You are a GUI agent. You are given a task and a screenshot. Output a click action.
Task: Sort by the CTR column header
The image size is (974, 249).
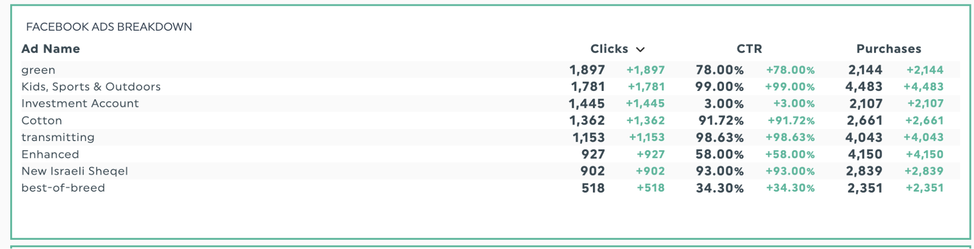click(749, 49)
